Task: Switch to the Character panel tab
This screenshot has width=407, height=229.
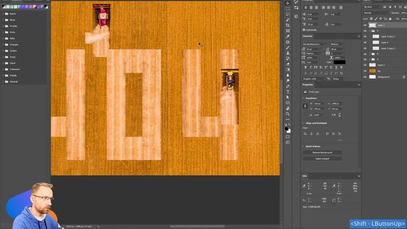Action: (x=307, y=36)
